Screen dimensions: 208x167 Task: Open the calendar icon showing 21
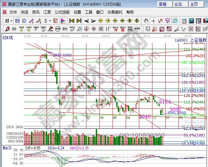pos(184,21)
